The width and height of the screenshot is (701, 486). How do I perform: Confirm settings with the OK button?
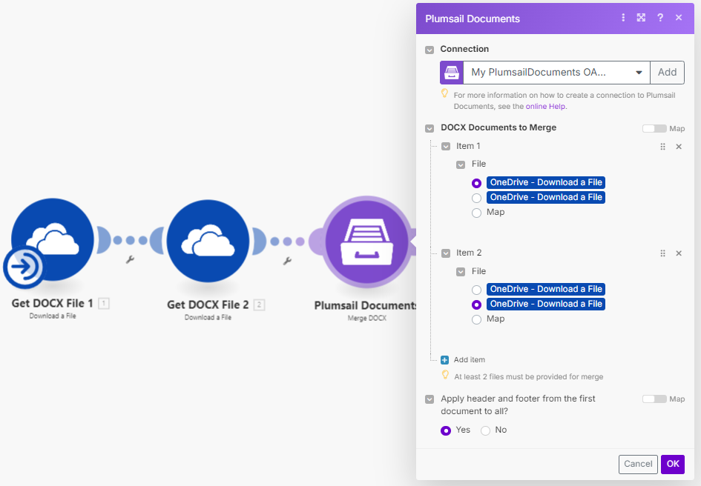pyautogui.click(x=673, y=464)
